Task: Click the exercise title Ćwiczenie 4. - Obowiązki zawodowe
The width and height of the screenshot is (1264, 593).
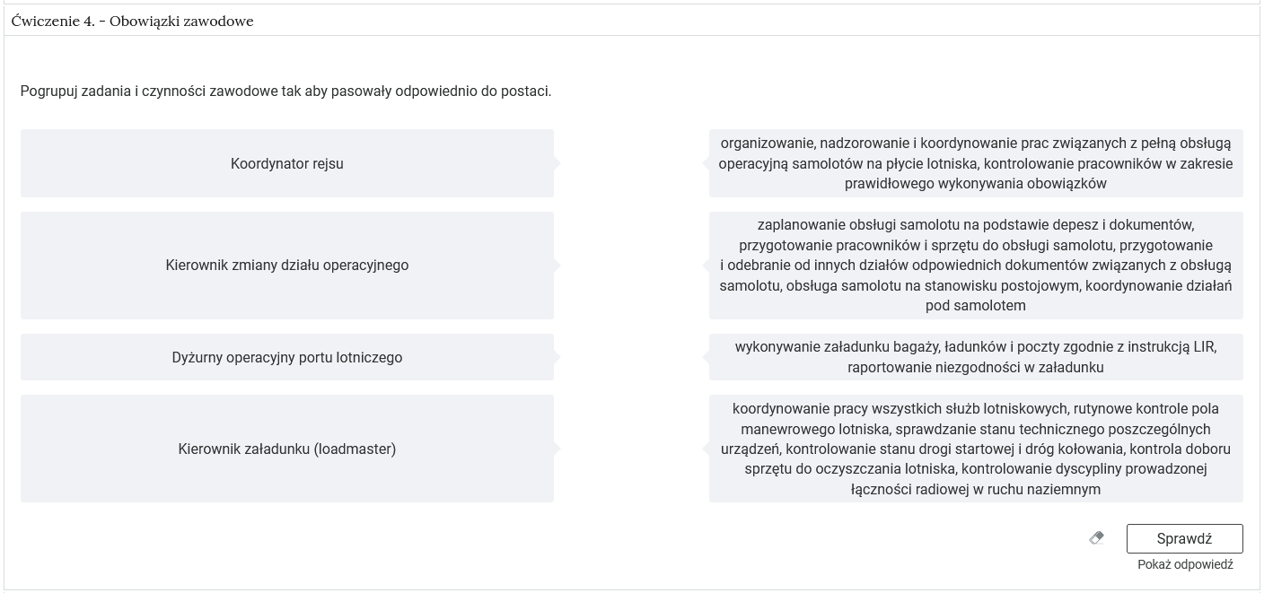Action: pos(133,21)
